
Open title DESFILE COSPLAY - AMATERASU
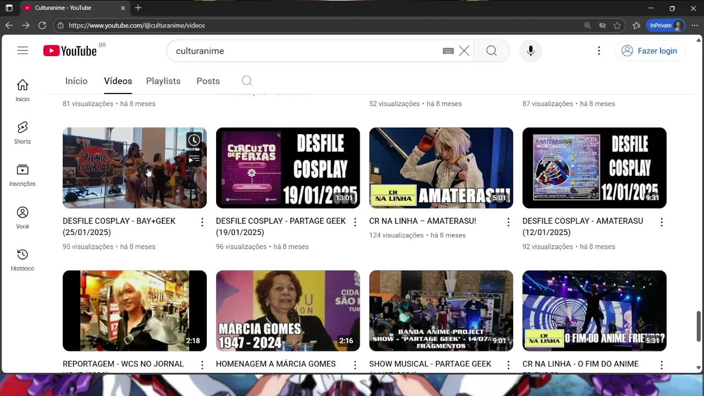click(x=582, y=227)
